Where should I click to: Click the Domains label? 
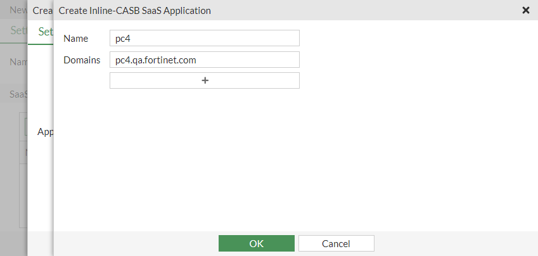(x=82, y=60)
